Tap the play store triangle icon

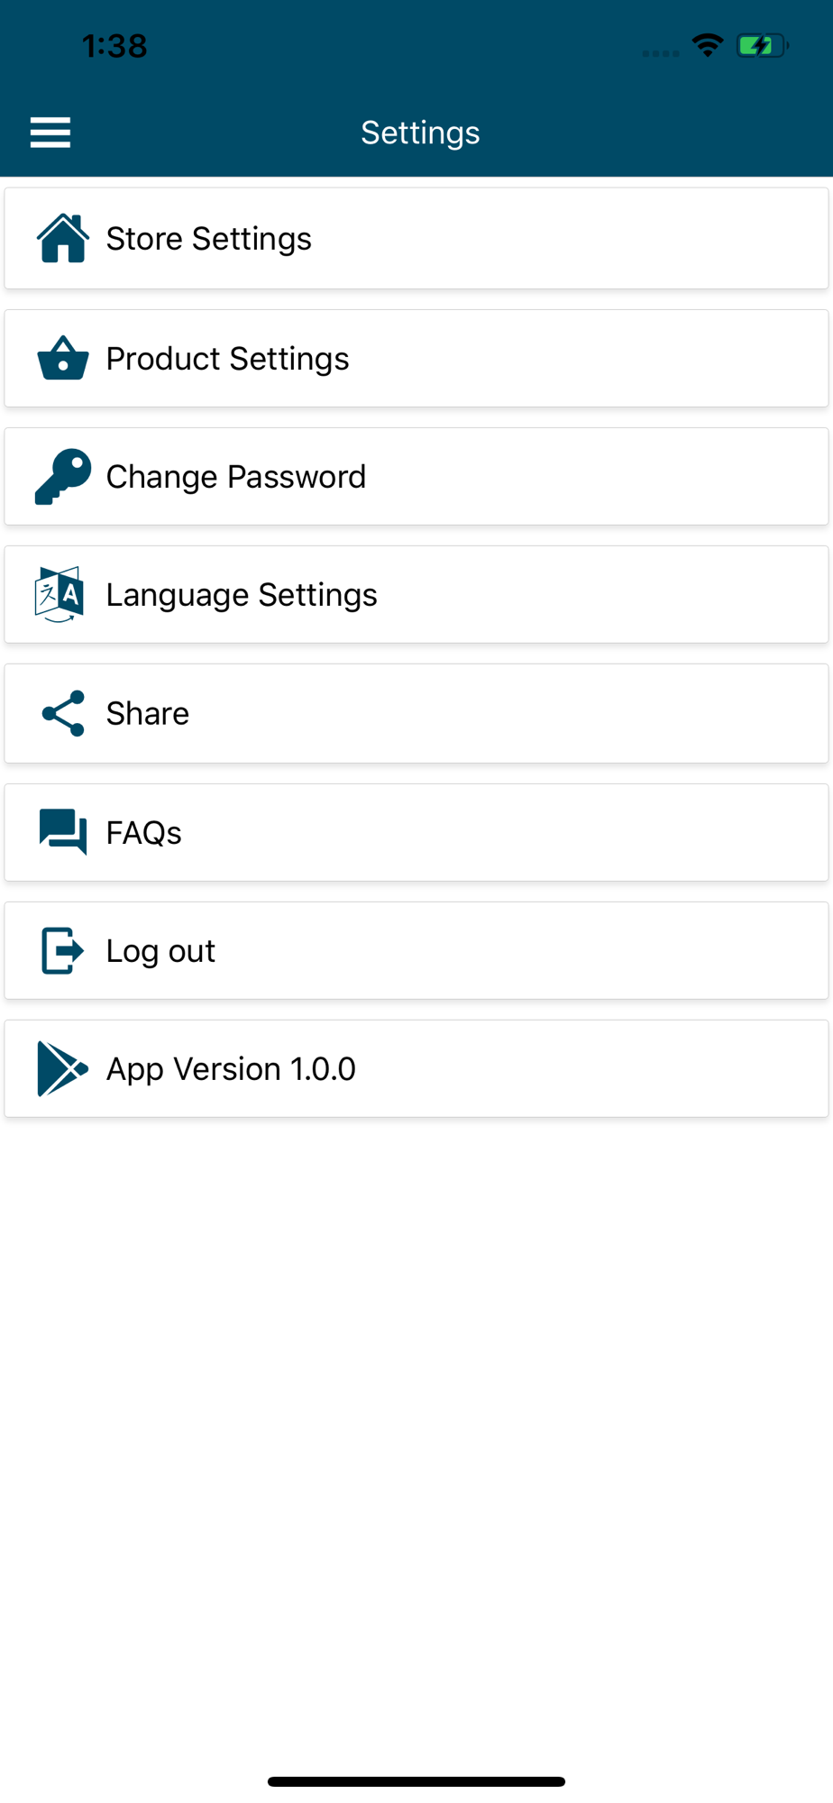coord(62,1069)
